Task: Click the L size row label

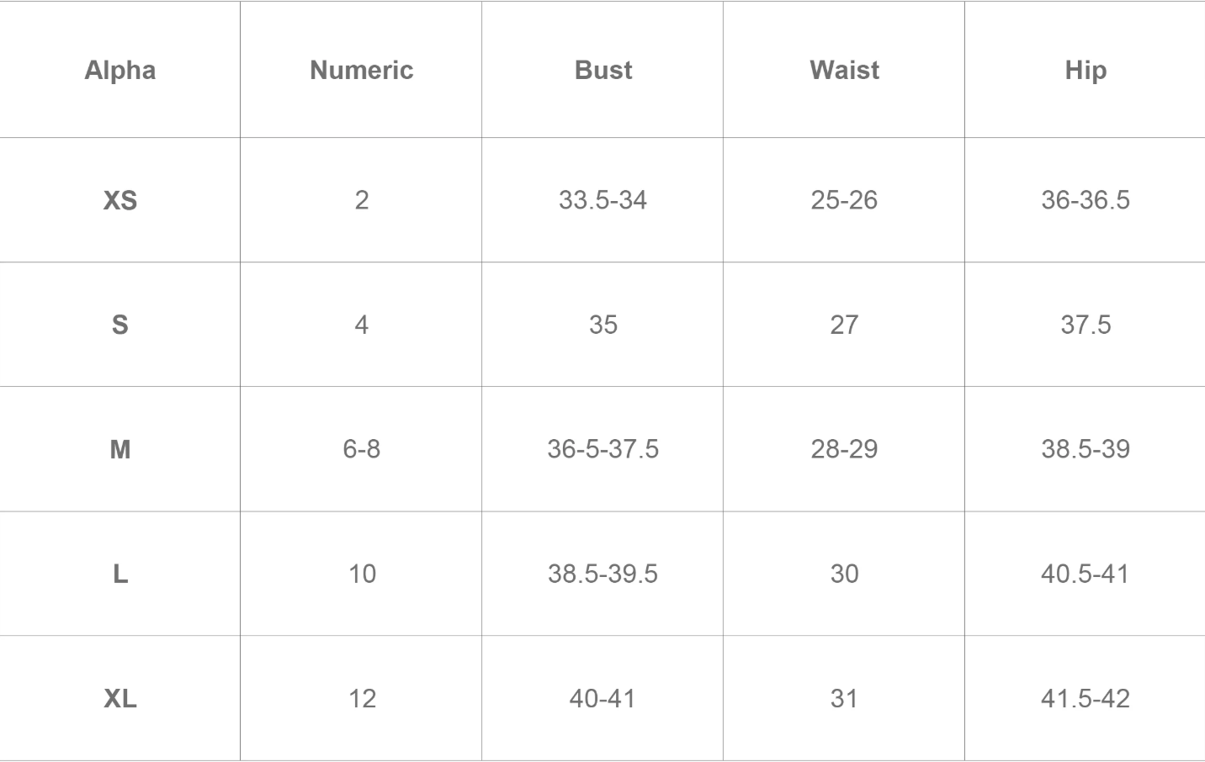Action: (120, 574)
